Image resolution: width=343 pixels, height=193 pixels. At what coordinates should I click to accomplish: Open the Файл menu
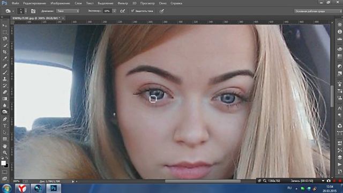pos(15,3)
